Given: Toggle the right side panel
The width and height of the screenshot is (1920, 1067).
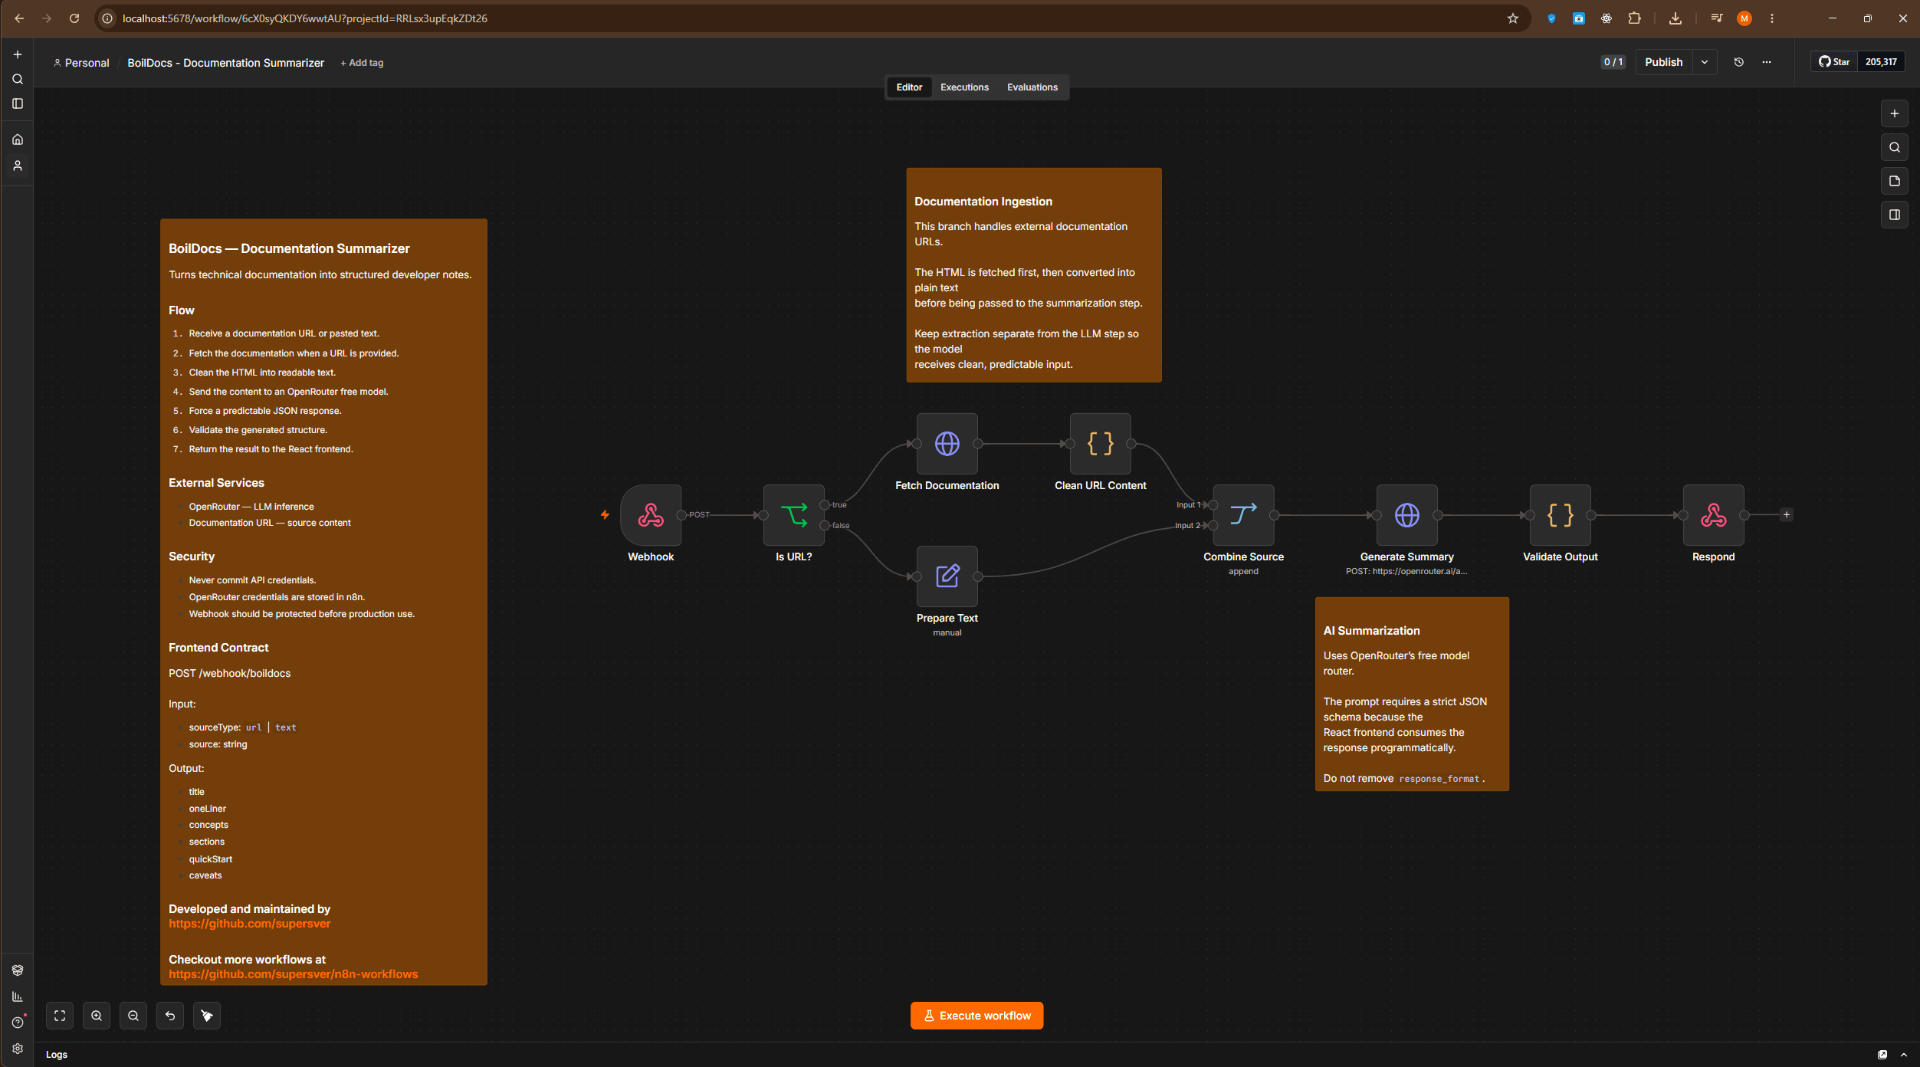Looking at the screenshot, I should pos(1895,215).
